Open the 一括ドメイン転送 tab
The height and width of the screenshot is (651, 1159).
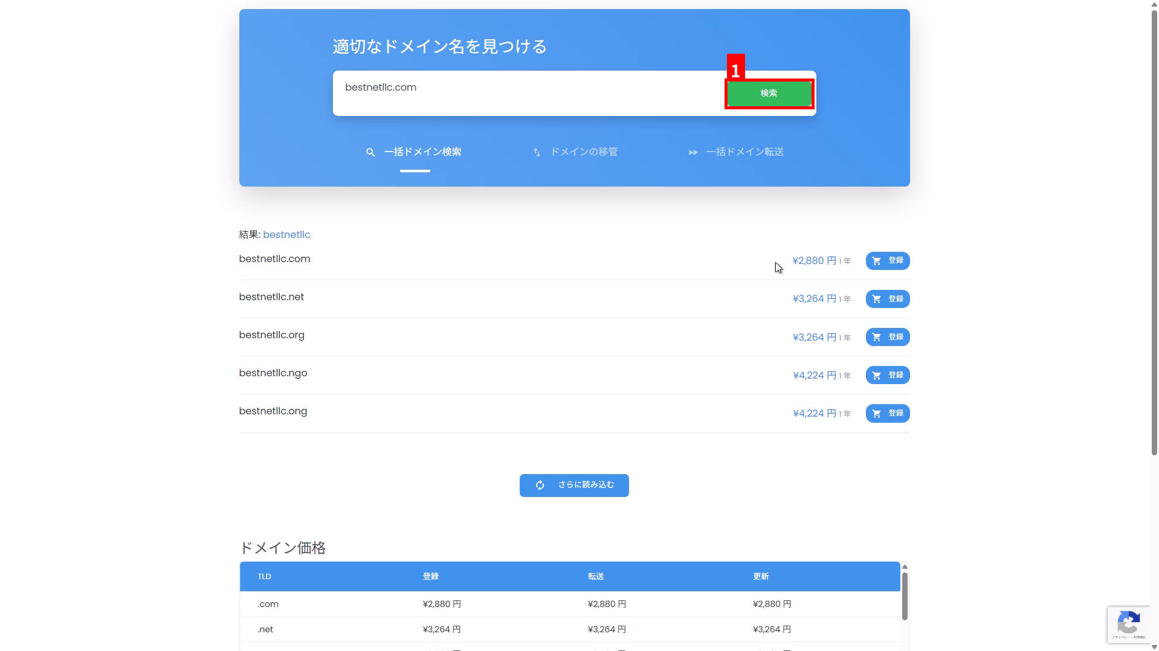tap(744, 152)
